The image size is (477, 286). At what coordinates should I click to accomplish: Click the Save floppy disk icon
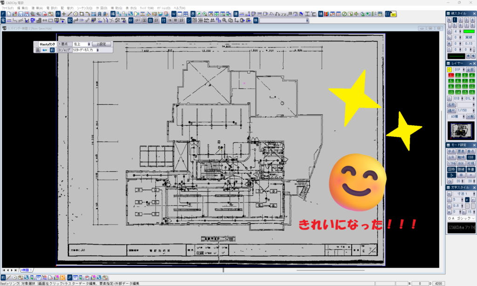pos(20,14)
